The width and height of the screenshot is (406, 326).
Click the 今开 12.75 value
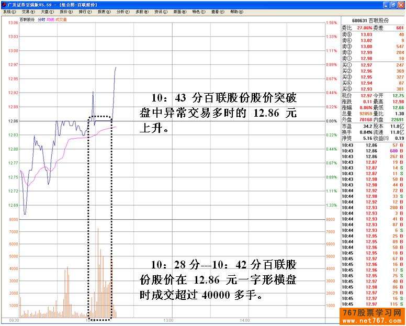tap(398, 96)
